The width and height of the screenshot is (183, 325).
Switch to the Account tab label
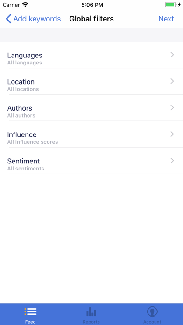pyautogui.click(x=152, y=322)
